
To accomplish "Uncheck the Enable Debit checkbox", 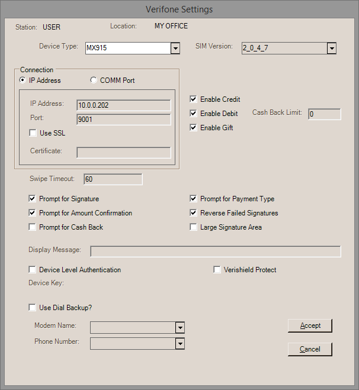I will pos(193,113).
